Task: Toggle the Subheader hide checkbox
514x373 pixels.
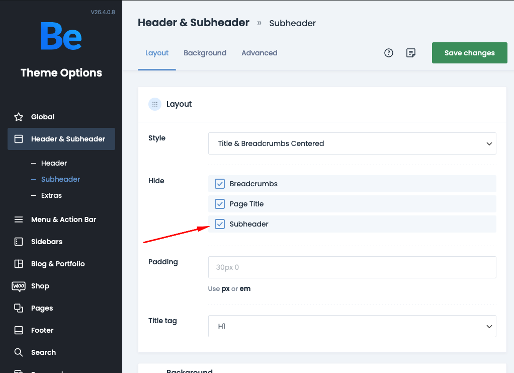Action: (220, 224)
